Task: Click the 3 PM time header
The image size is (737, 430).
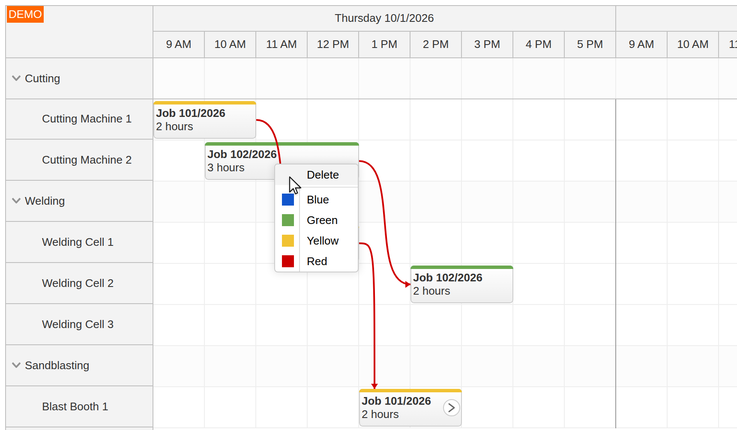Action: tap(487, 45)
